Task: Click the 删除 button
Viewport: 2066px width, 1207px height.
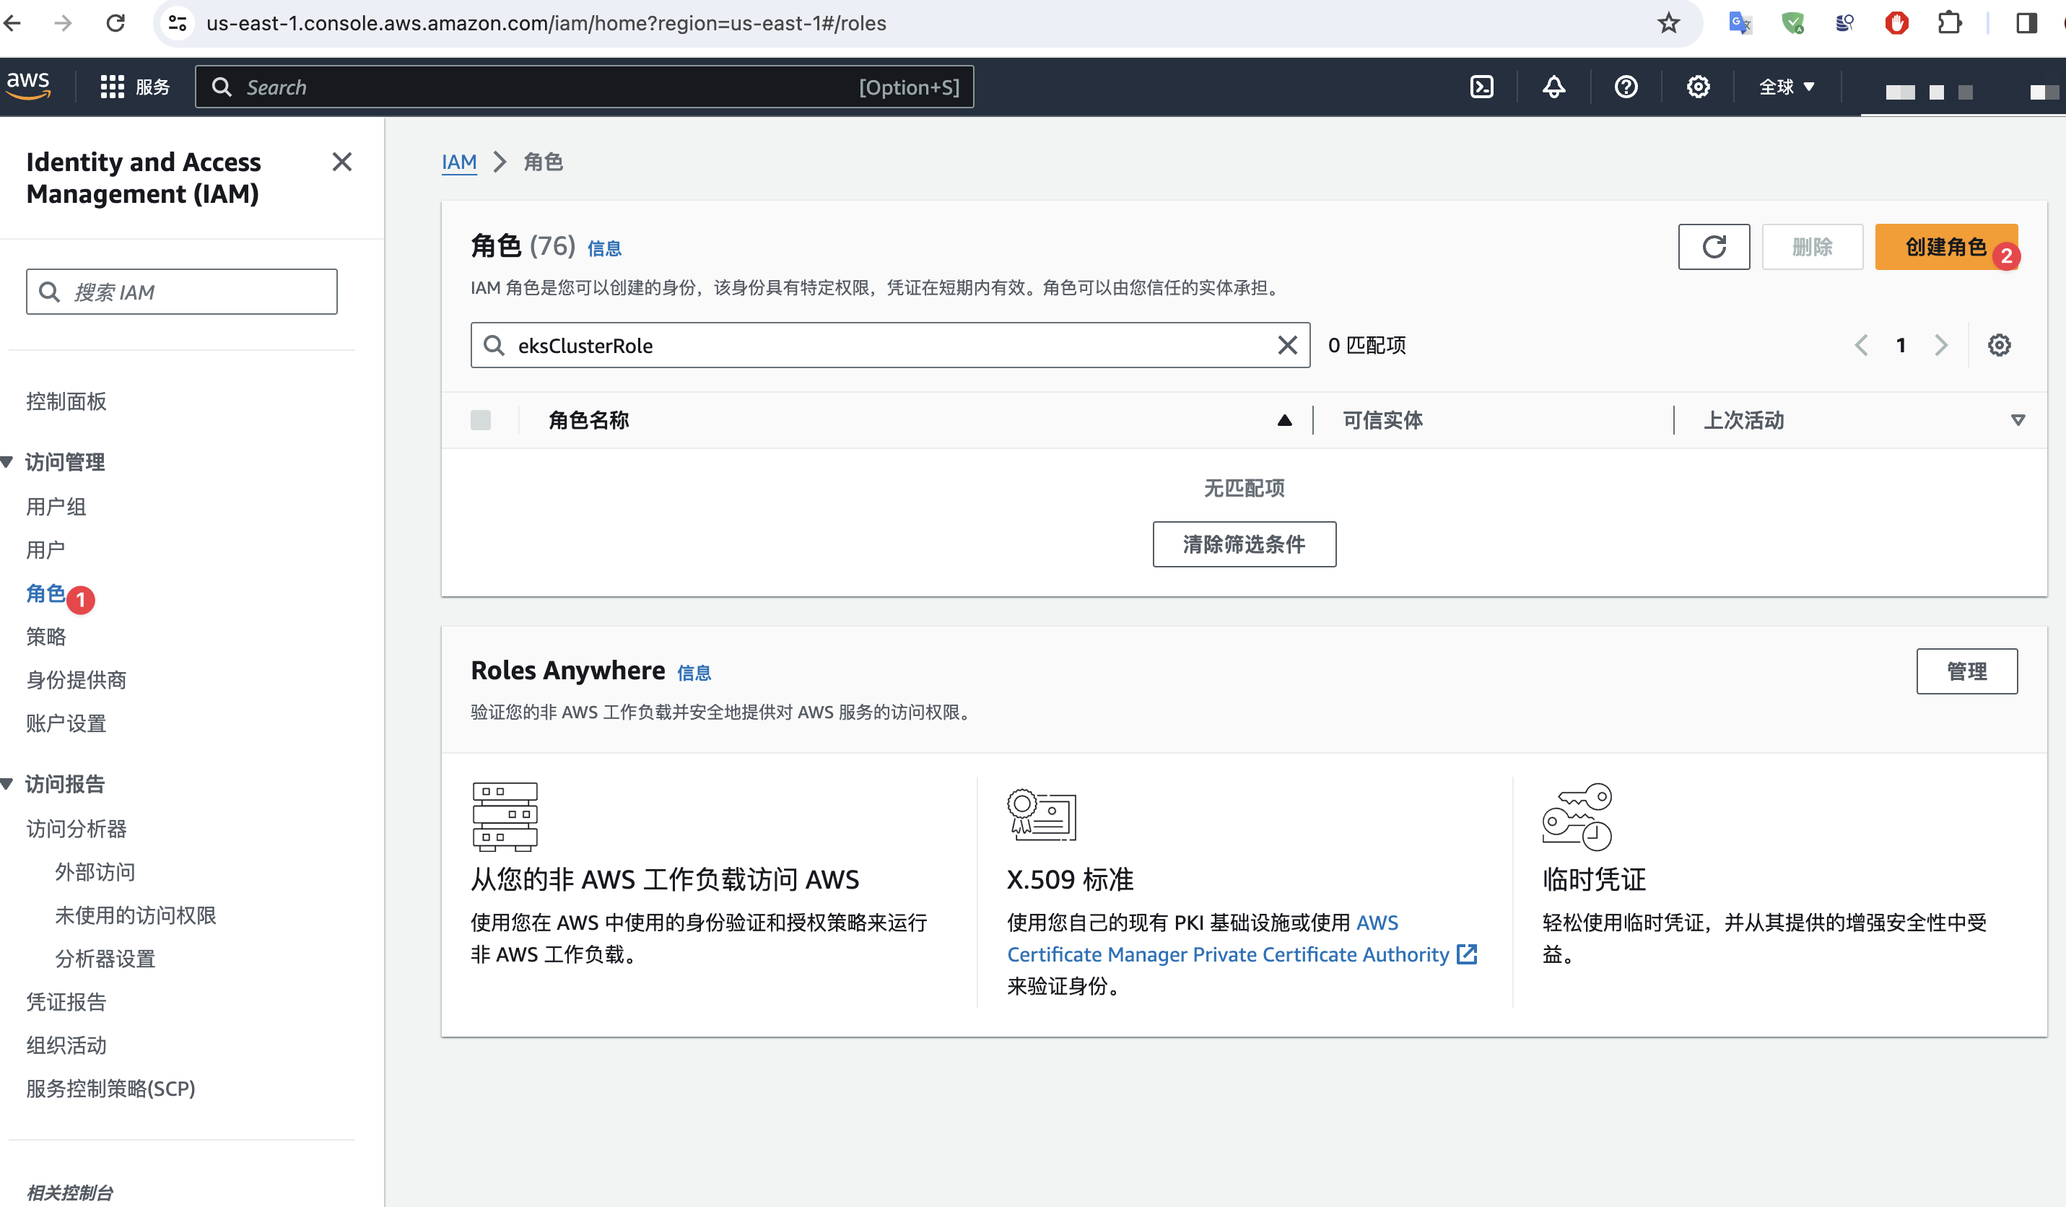Action: [x=1812, y=247]
